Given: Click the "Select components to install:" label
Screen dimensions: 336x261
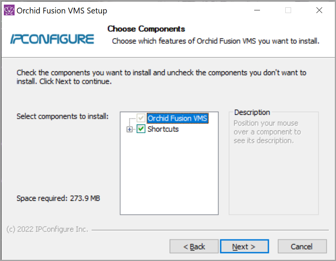Looking at the screenshot, I should [63, 116].
